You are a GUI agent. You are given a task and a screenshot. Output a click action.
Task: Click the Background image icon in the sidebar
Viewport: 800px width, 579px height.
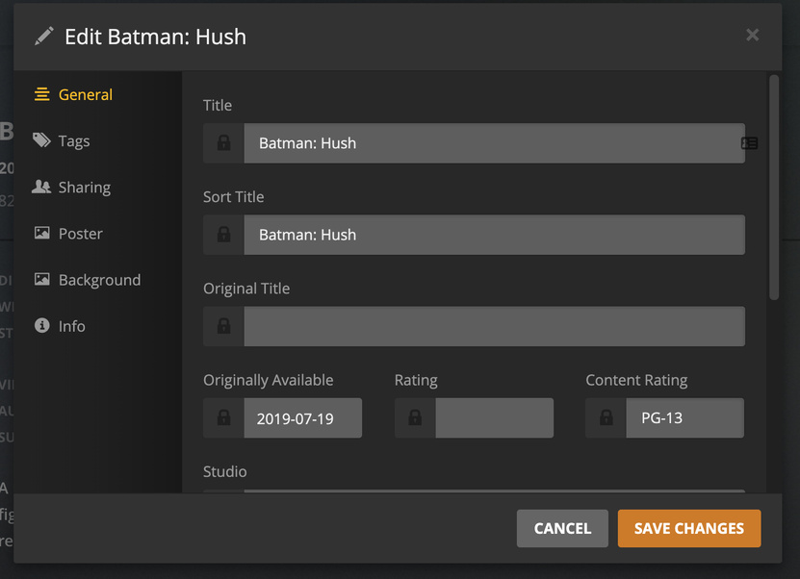coord(41,280)
